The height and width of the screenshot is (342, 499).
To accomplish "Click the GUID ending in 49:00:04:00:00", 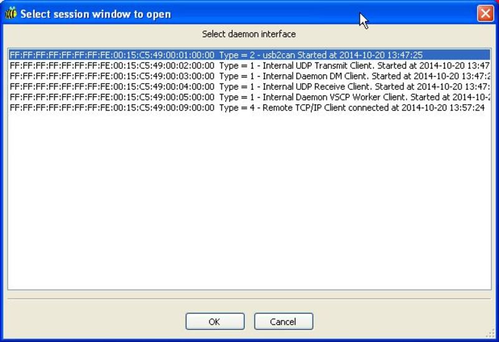I will (x=112, y=87).
